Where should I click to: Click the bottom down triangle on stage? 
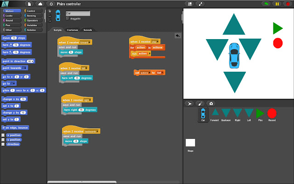(x=235, y=81)
